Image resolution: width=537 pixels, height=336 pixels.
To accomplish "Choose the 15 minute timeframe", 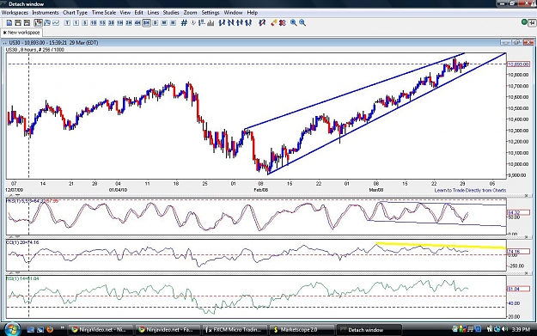I will click(102, 23).
